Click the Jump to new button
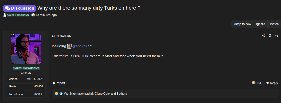281x103 pixels. click(242, 24)
